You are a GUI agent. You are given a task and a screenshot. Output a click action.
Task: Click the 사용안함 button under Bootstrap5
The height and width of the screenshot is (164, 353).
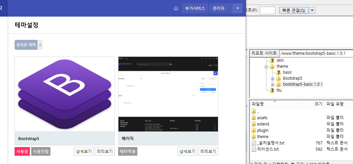click(x=41, y=151)
